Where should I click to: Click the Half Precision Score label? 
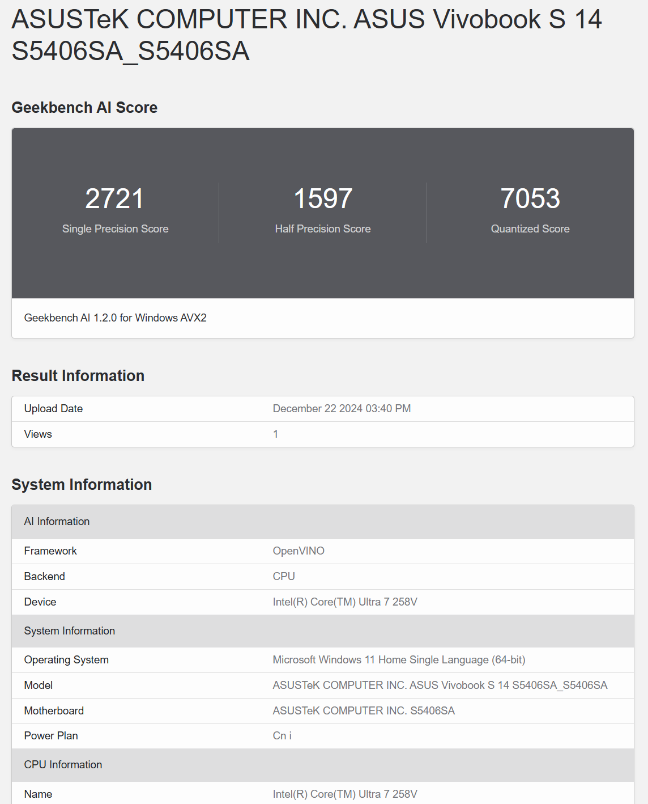click(x=323, y=228)
